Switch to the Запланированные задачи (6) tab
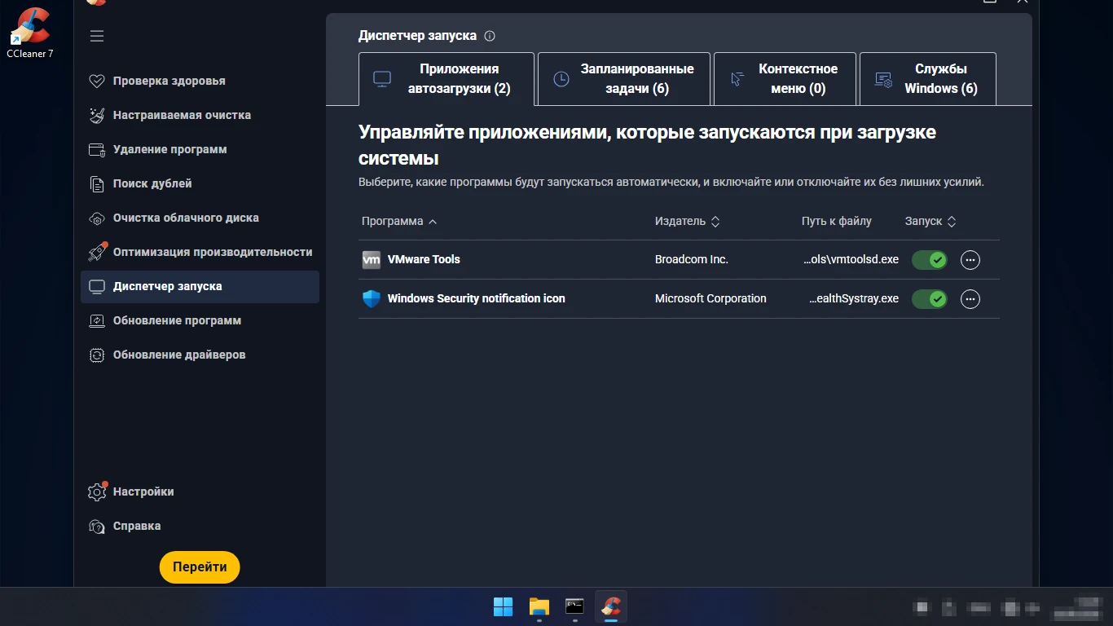The height and width of the screenshot is (626, 1113). coord(624,79)
